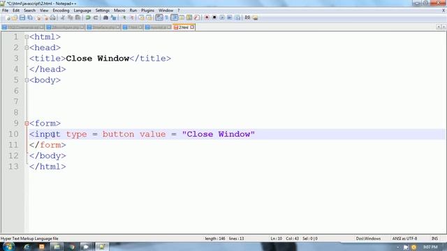The image size is (447, 251).
Task: Launch Internet Explorer from taskbar
Action: (27, 247)
